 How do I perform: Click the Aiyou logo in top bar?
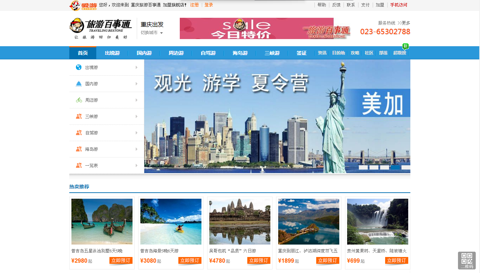(83, 5)
